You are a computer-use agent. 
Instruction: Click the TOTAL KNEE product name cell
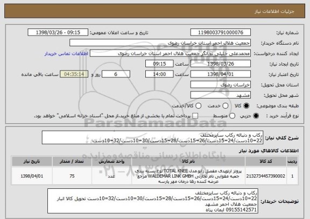188,176
